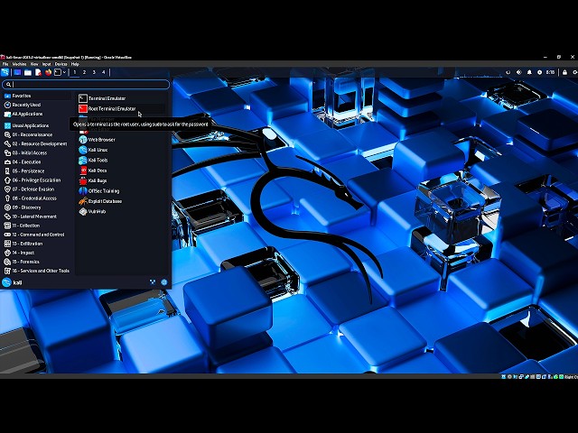Open the 01 - Reconnaissance category
This screenshot has height=433, width=578.
point(37,134)
